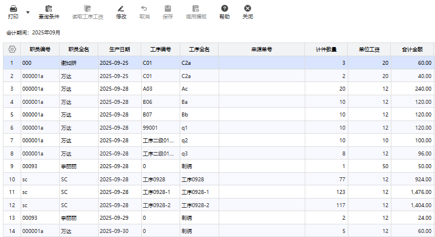
Task: Click the 修改 (Edit) pencil icon
Action: (x=121, y=9)
